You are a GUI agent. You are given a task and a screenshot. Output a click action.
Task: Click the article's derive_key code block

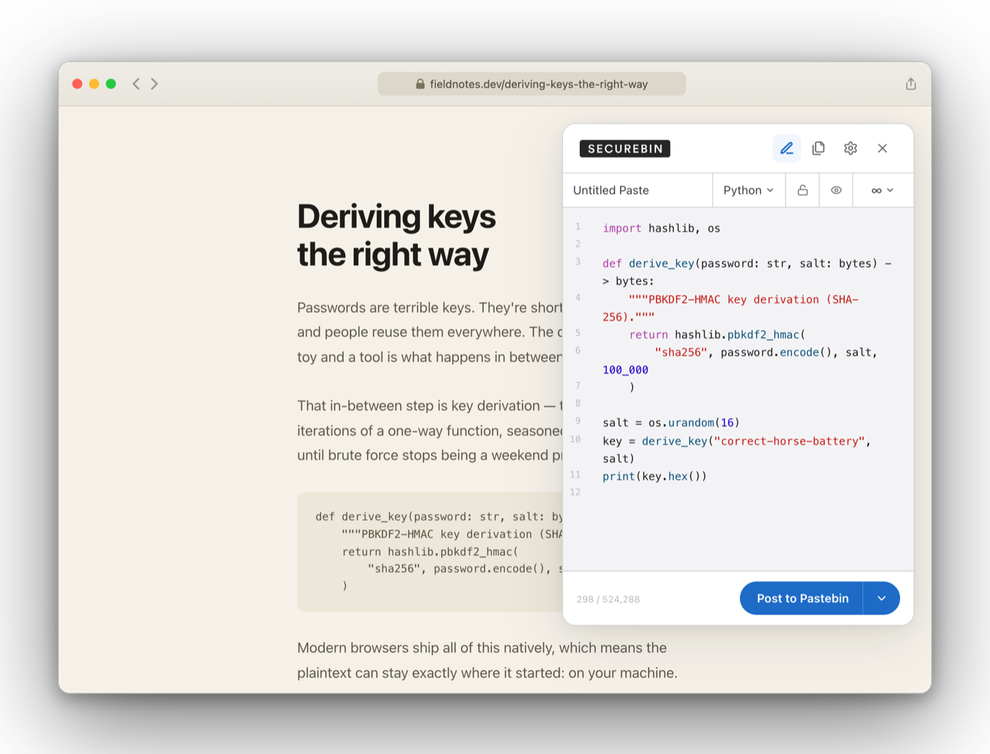(430, 552)
